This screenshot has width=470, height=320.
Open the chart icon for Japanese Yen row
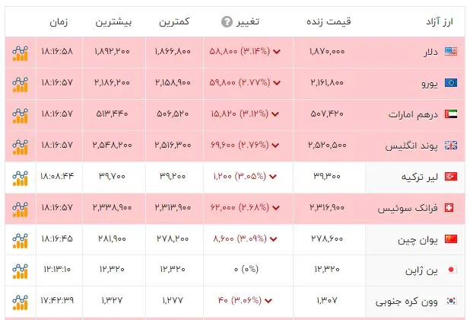pos(20,271)
